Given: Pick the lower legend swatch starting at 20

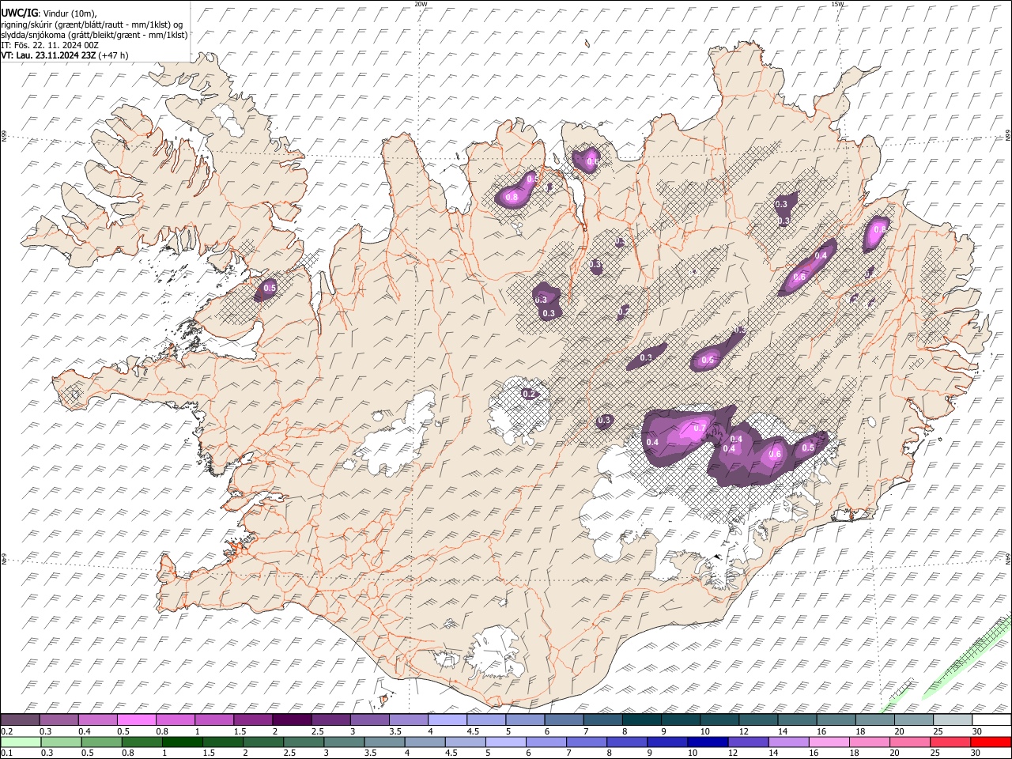Looking at the screenshot, I should 909,742.
